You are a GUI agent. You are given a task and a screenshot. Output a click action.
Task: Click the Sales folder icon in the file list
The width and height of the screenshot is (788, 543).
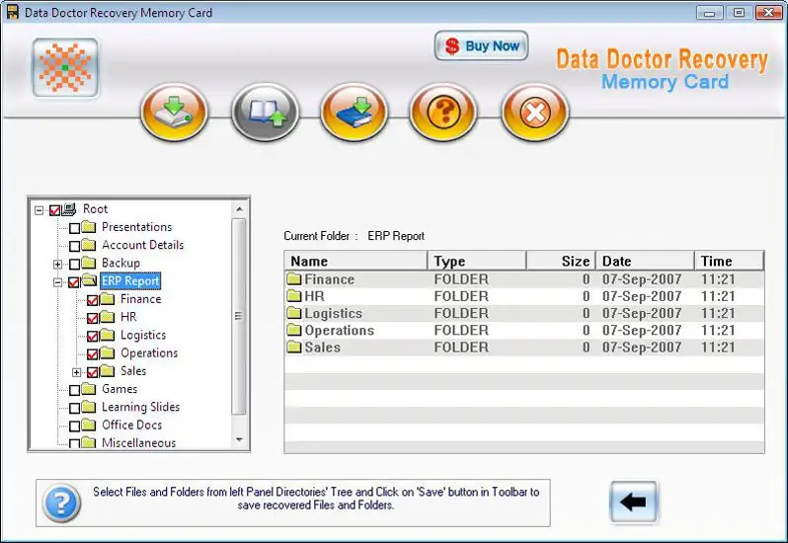tap(294, 348)
